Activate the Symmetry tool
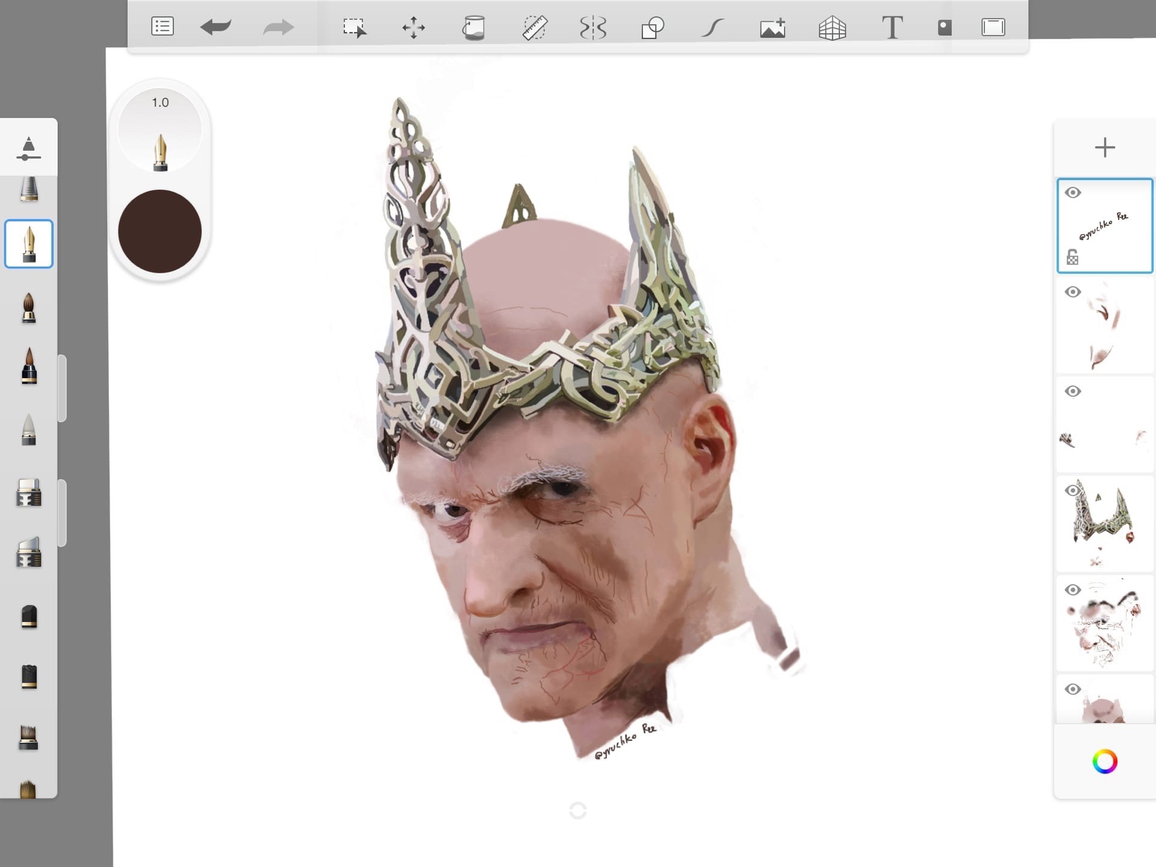Image resolution: width=1156 pixels, height=867 pixels. point(593,28)
